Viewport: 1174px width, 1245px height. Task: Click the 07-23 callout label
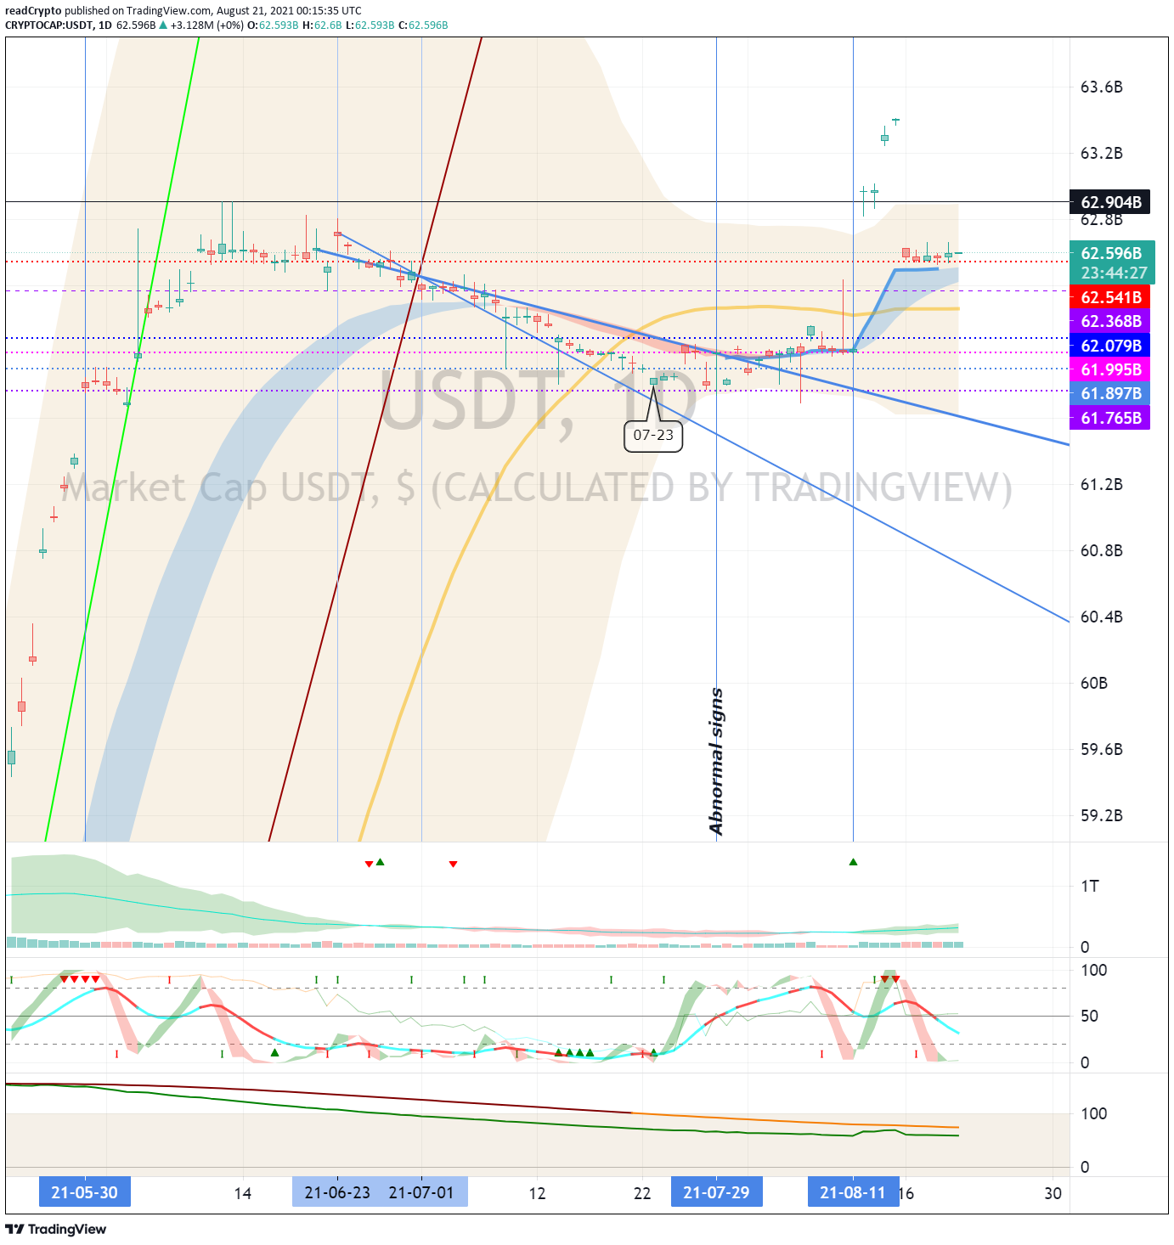653,436
